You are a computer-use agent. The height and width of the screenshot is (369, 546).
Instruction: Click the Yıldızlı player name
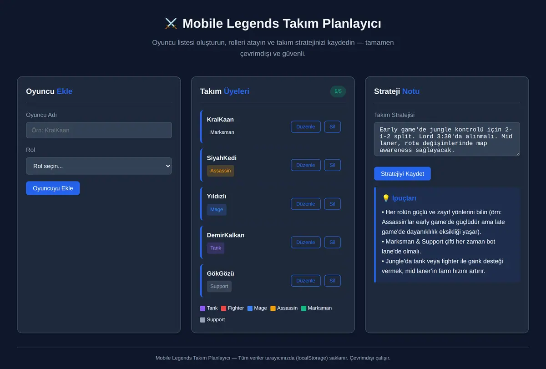(x=217, y=197)
